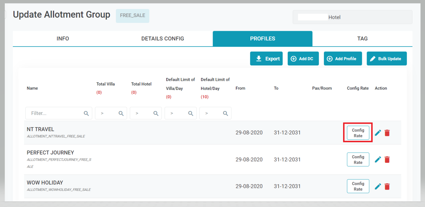Click the edit pencil icon for NT TRAVEL
The image size is (425, 207).
[378, 133]
